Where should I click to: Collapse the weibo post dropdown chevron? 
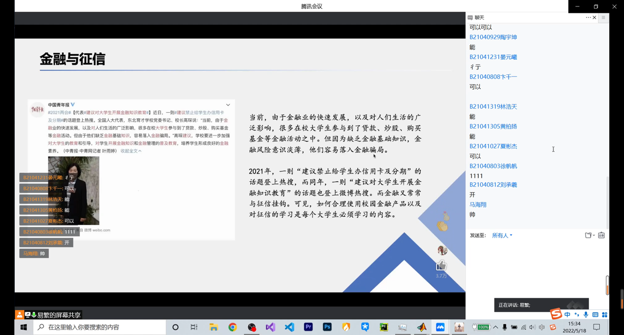(x=228, y=105)
